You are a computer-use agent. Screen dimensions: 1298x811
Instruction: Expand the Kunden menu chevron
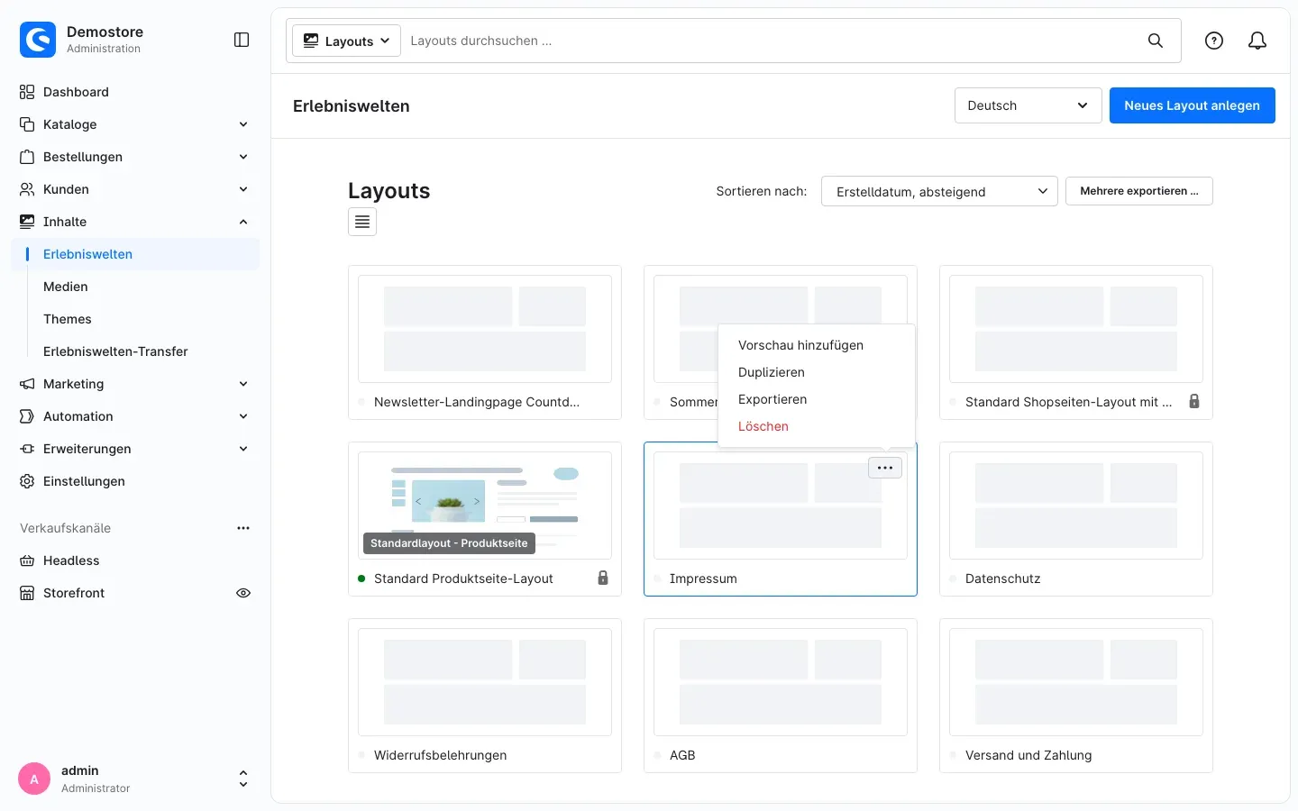pyautogui.click(x=243, y=189)
